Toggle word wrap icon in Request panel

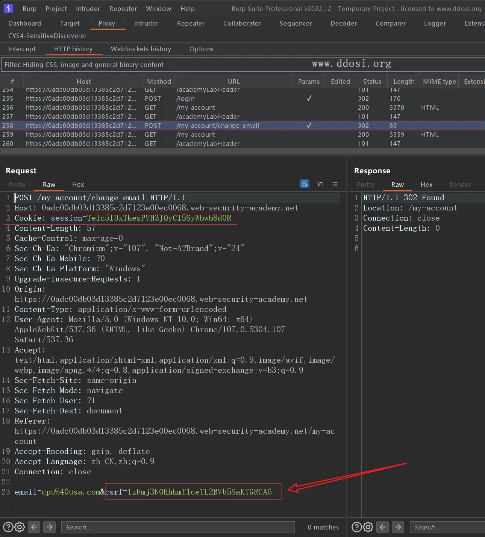[x=304, y=184]
